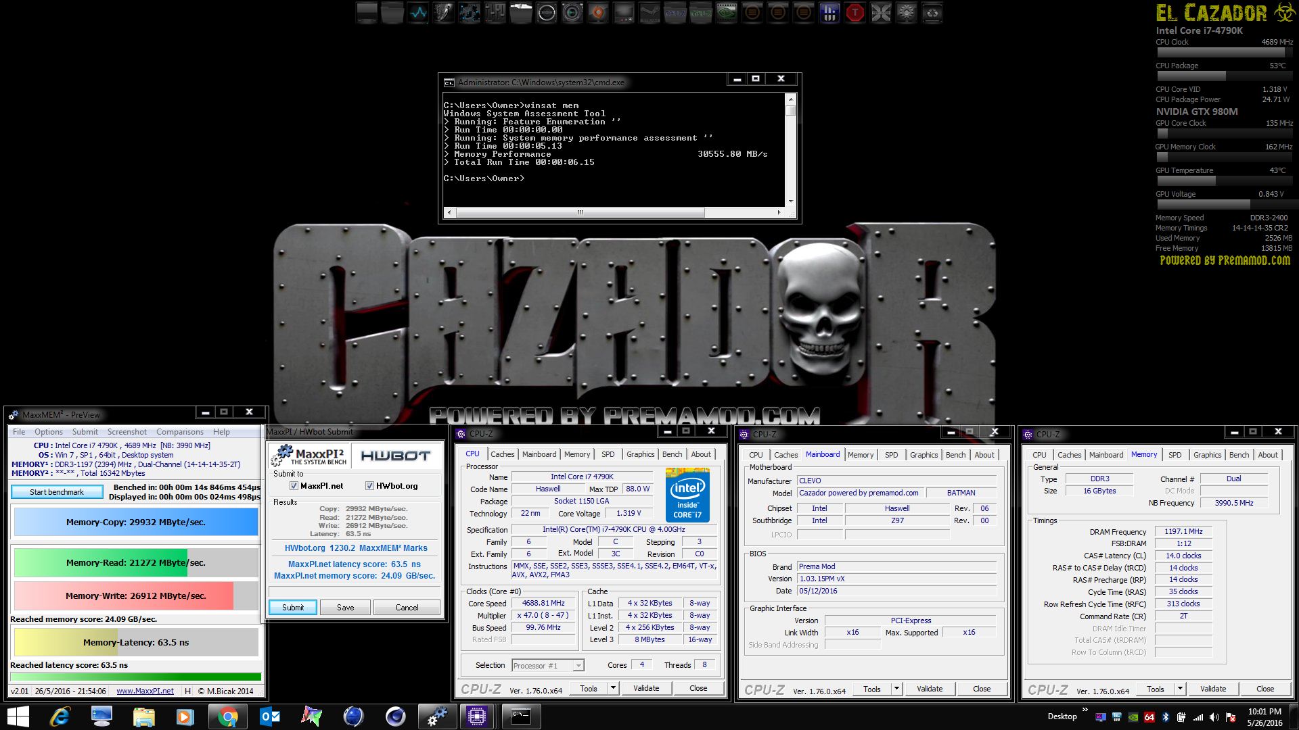The width and height of the screenshot is (1299, 730).
Task: Click the Windows Start button
Action: tap(18, 716)
